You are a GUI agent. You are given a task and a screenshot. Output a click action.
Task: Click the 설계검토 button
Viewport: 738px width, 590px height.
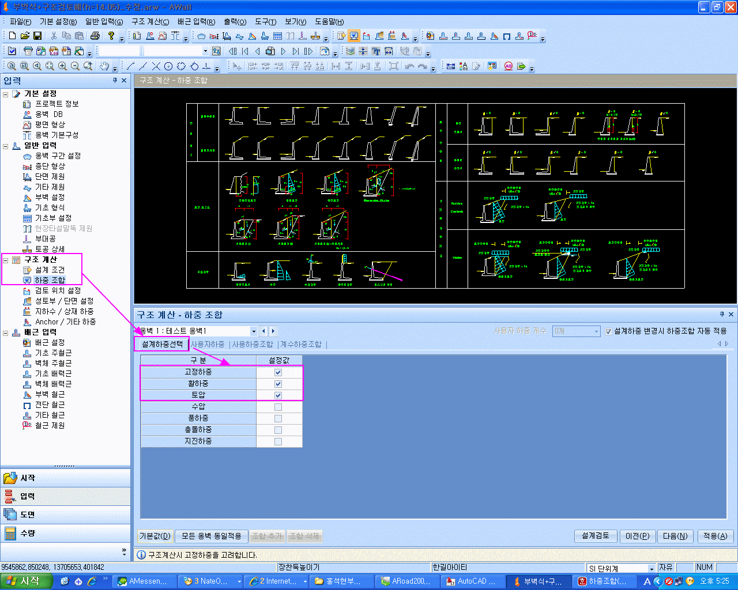pos(596,536)
